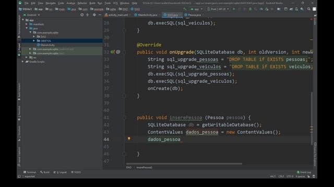Click the scroll-from-source target icon in Project panel
Screen dimensions: 334x187
pyautogui.click(x=82, y=15)
